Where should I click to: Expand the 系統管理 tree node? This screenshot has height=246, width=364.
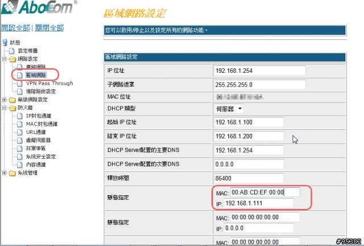[4, 173]
